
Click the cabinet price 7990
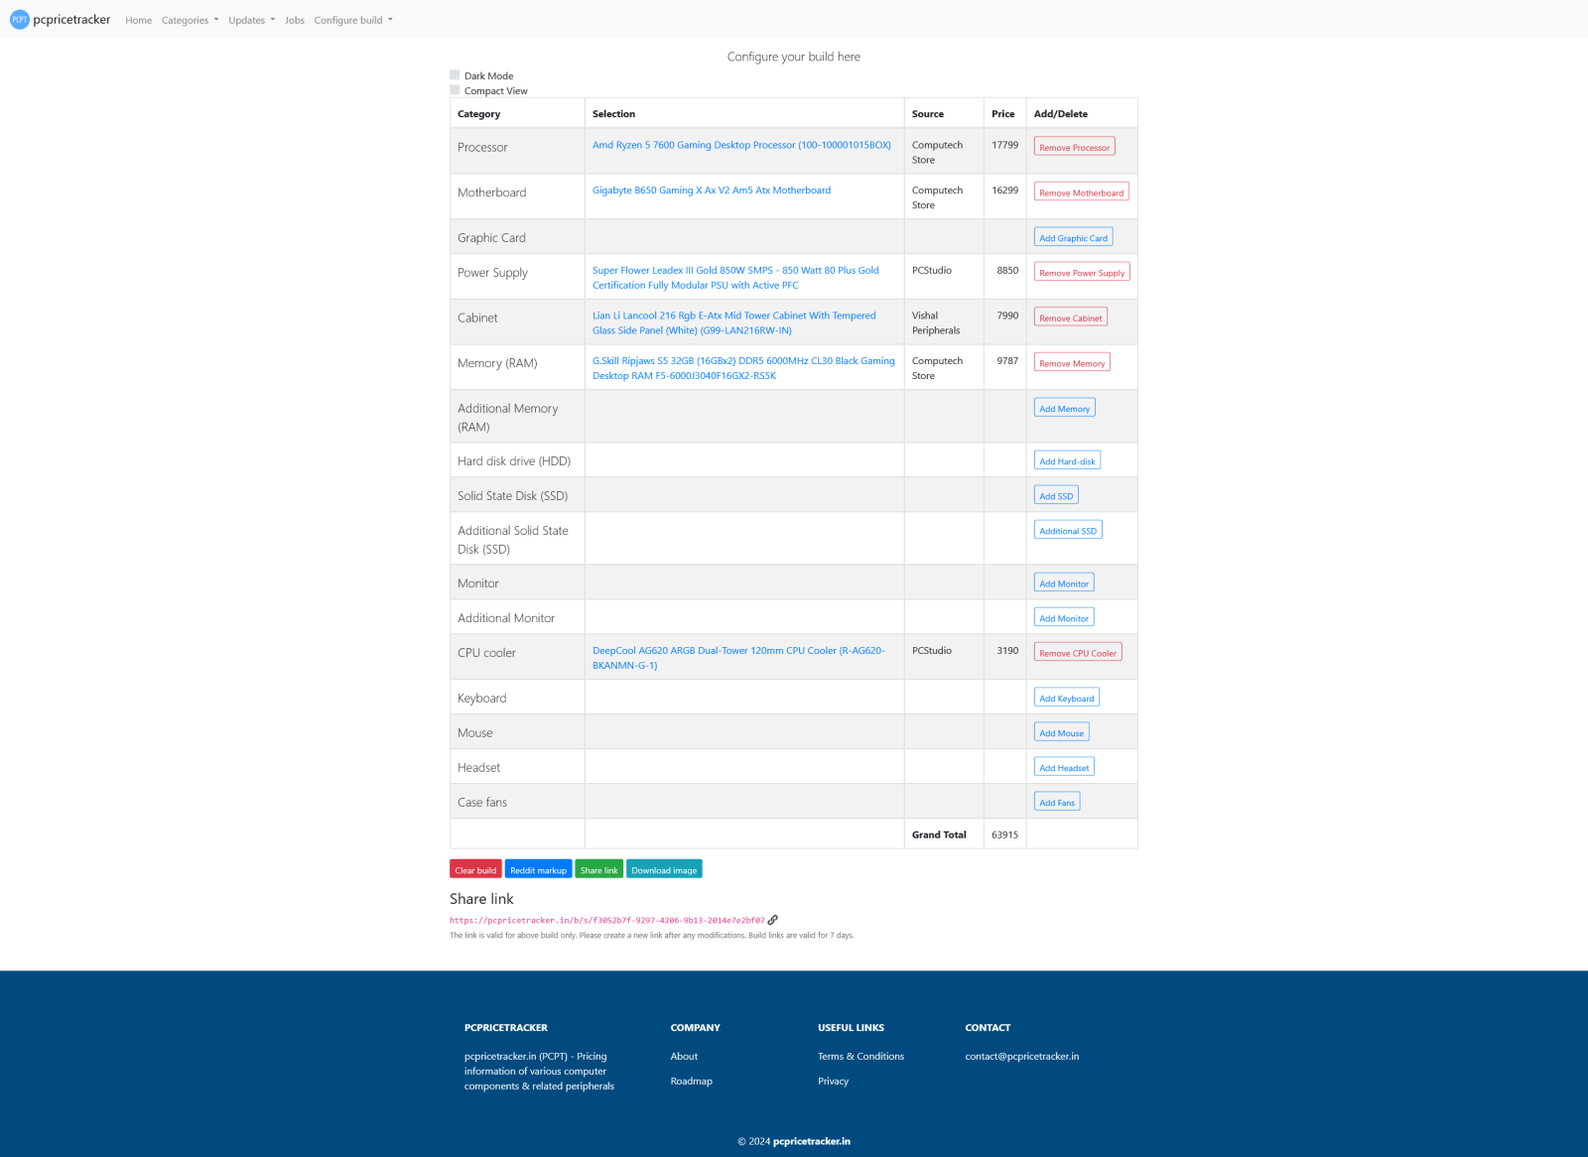[1007, 316]
